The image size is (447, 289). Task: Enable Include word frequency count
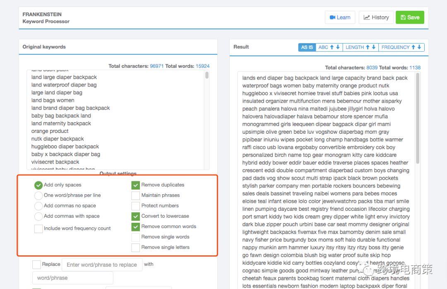(38, 229)
